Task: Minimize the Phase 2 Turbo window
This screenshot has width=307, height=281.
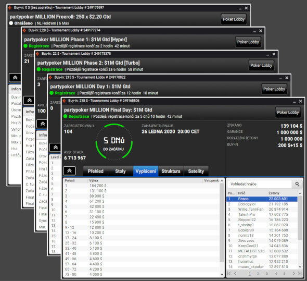Action: pos(267,55)
